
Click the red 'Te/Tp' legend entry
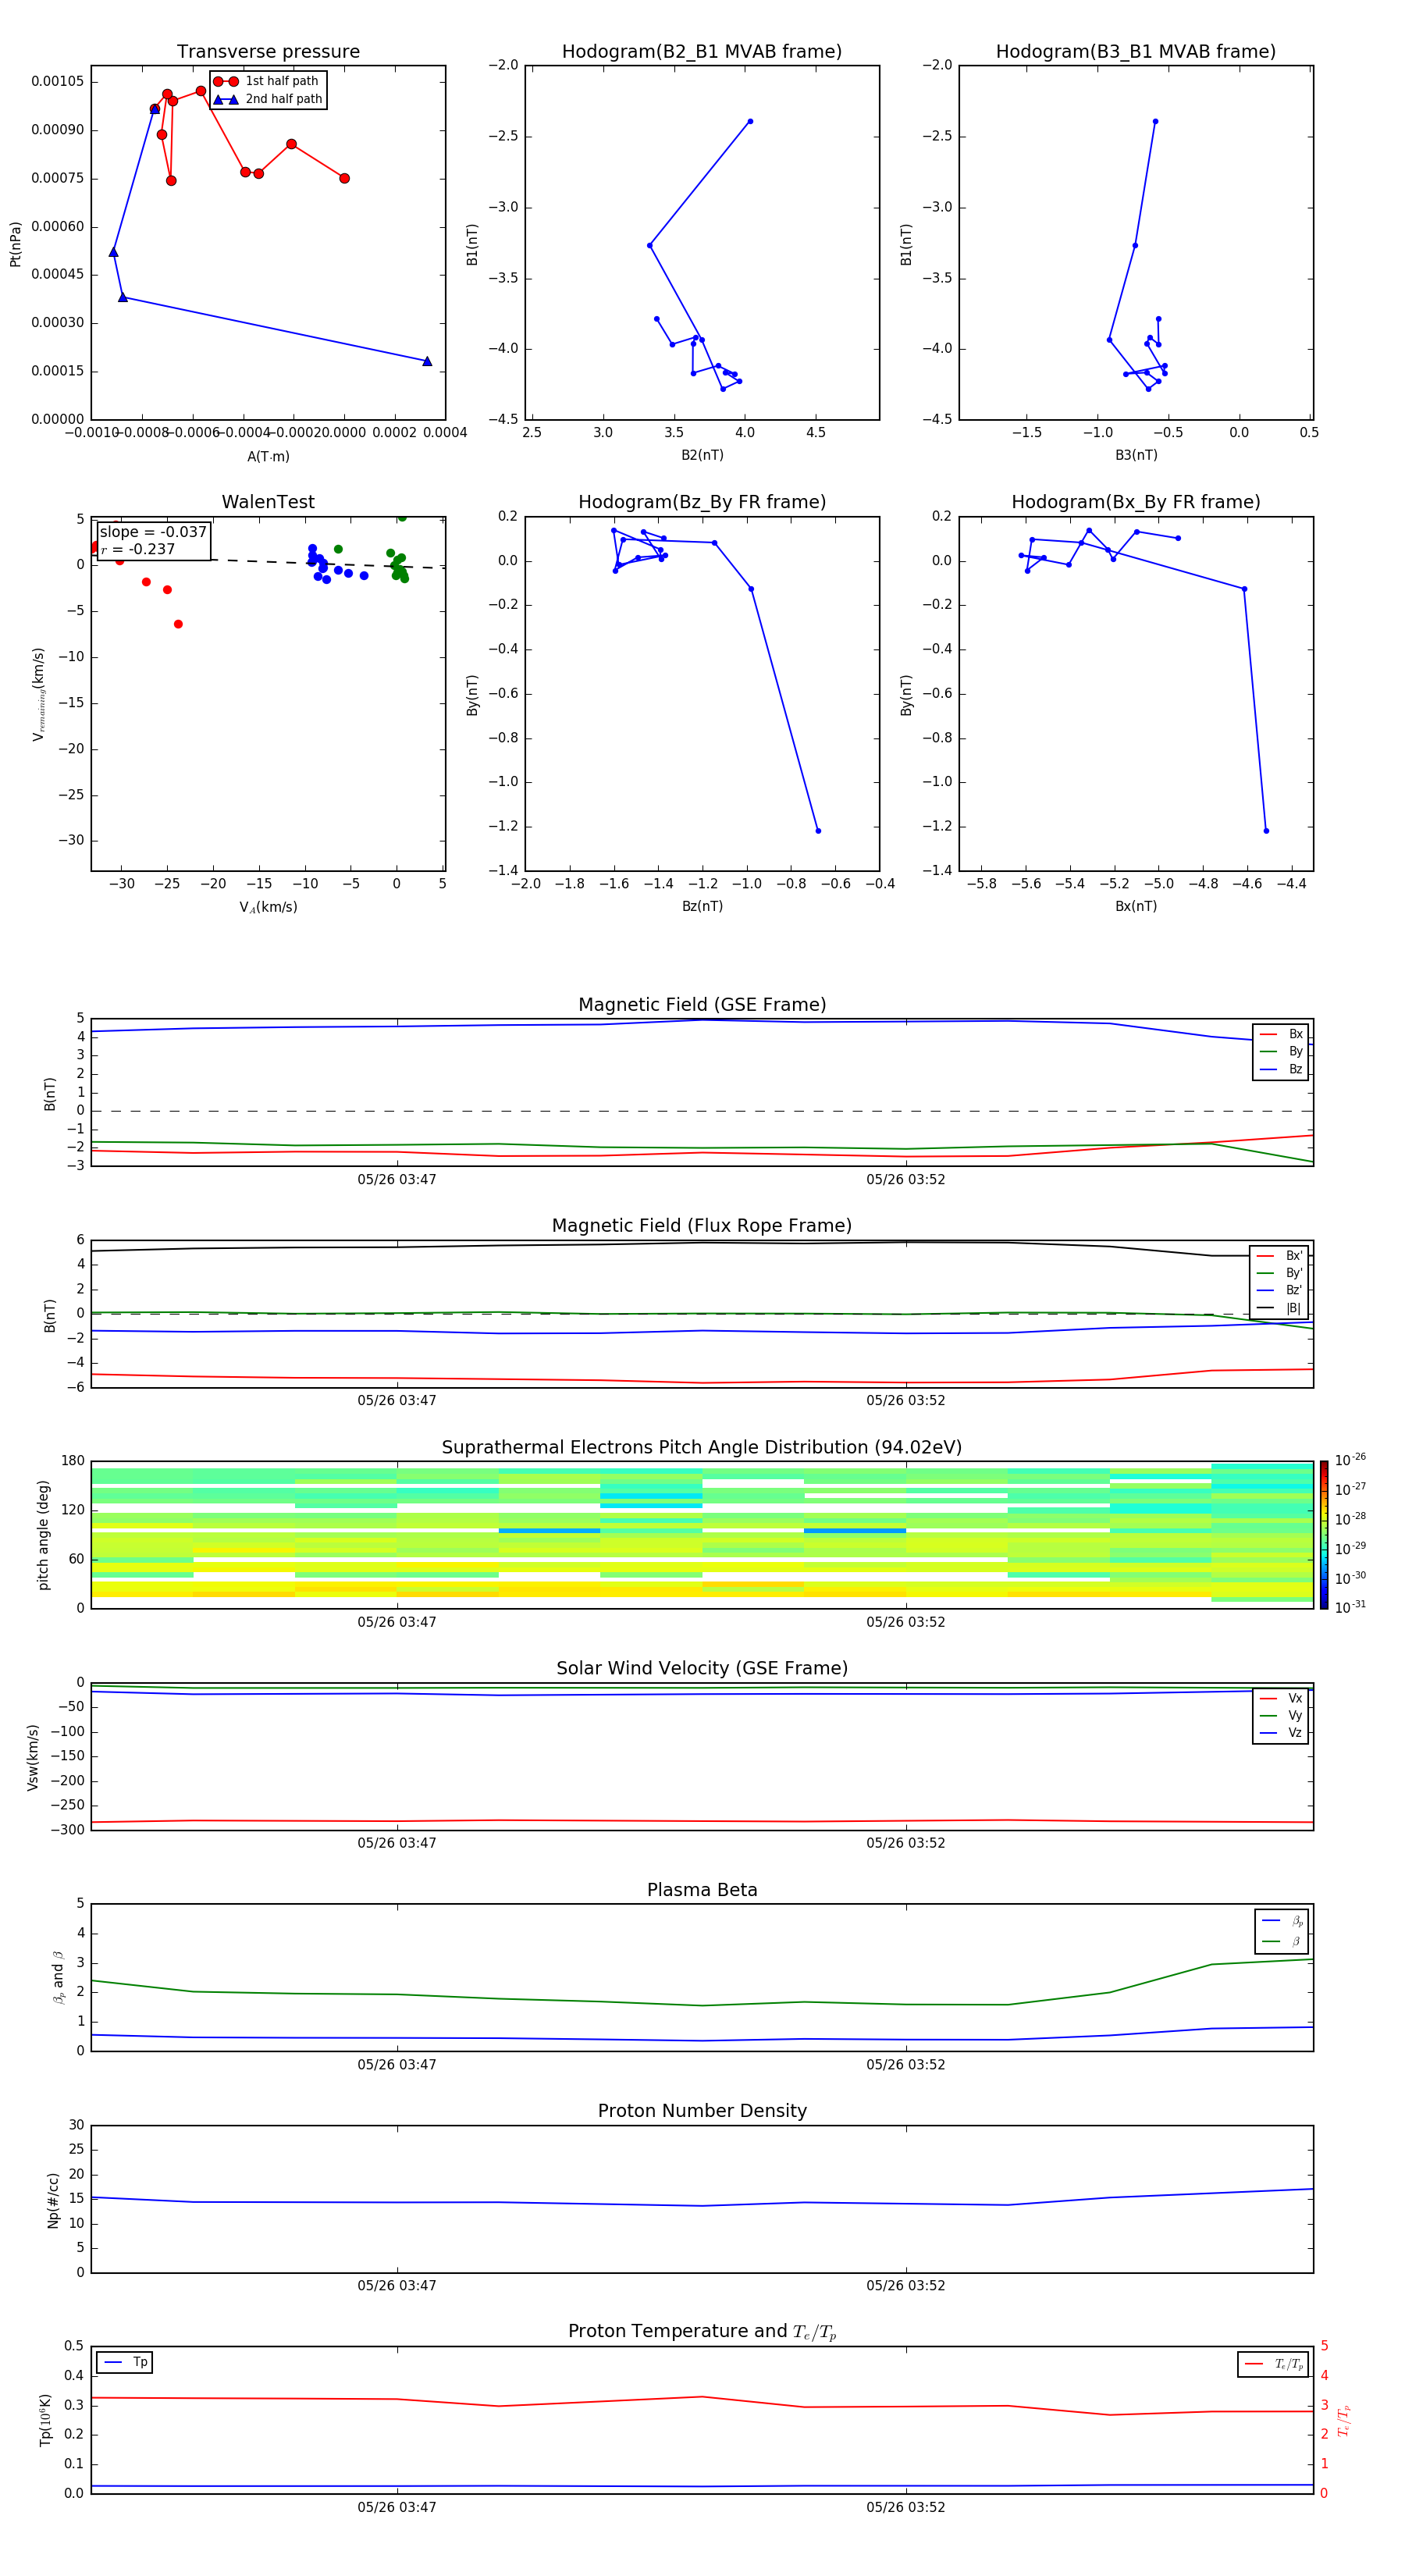[1274, 2364]
